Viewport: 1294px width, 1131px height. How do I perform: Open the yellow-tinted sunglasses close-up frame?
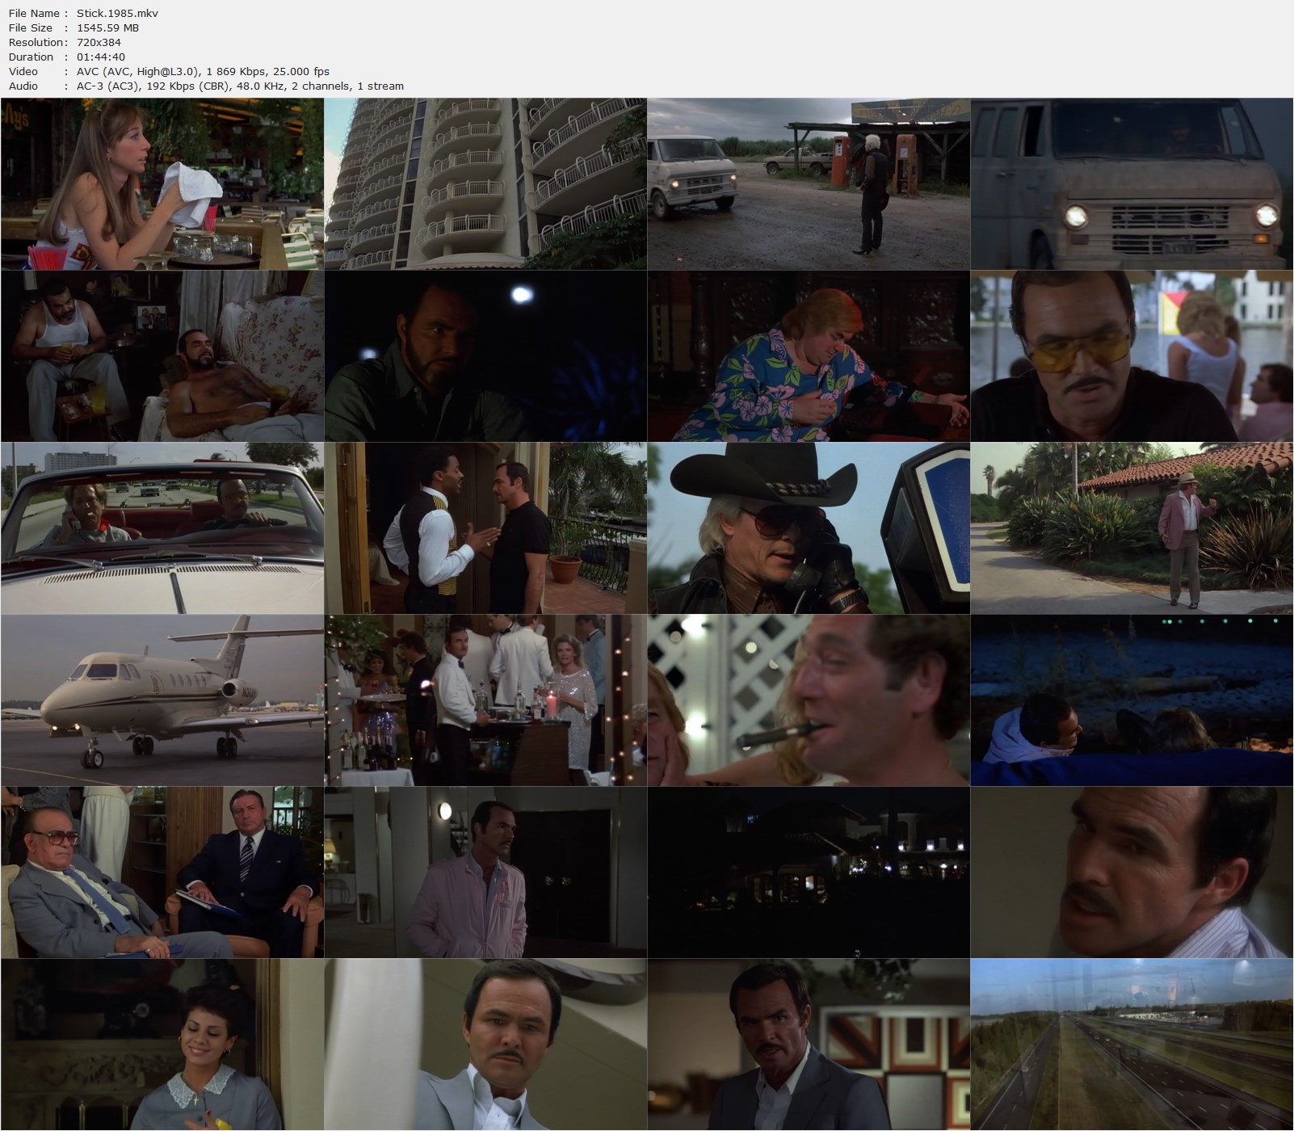[1131, 356]
